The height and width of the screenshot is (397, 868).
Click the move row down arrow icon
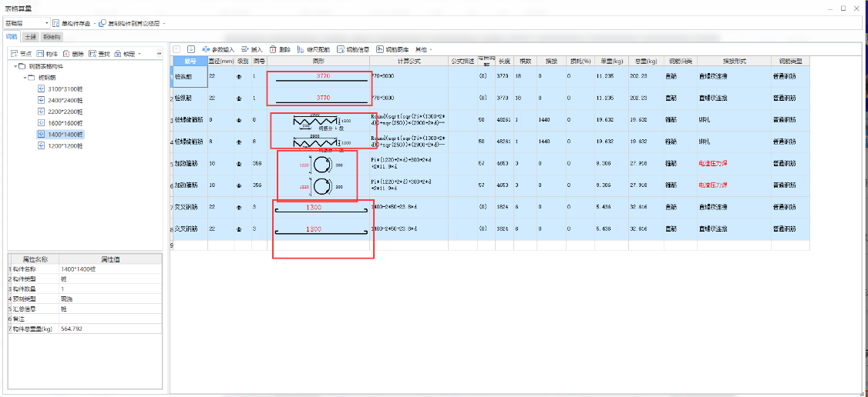click(x=191, y=49)
